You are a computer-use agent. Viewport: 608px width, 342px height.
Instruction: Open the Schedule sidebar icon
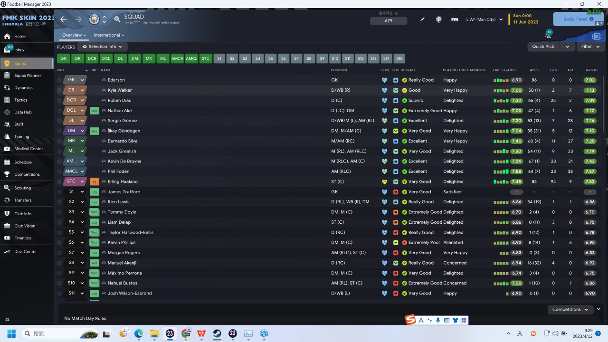[7, 162]
